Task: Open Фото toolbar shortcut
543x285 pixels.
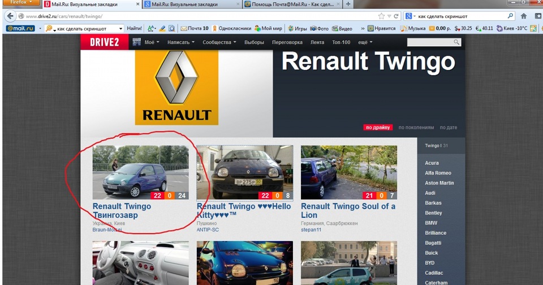Action: 319,28
